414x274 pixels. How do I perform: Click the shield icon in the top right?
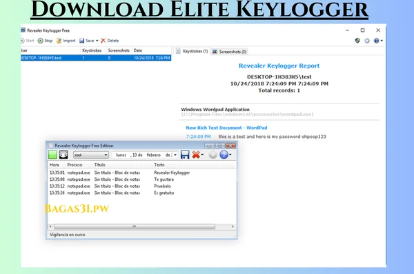point(357,41)
